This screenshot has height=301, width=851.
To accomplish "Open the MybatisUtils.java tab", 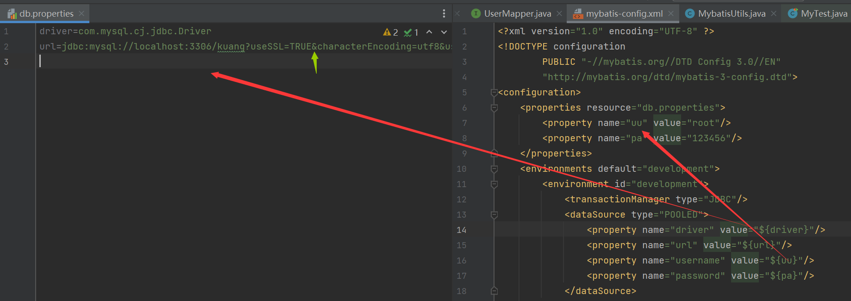I will [x=732, y=14].
